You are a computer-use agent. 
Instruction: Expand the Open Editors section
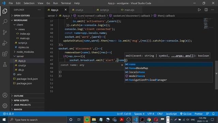coord(27,15)
